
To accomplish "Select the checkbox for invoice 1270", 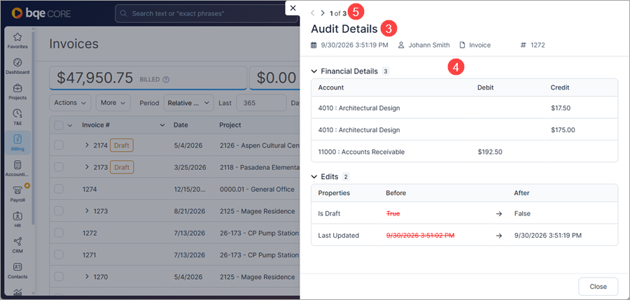I will 59,276.
